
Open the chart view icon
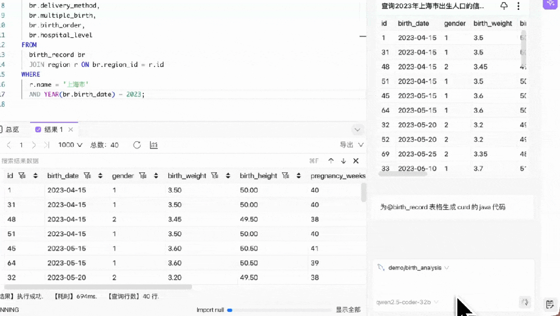click(154, 145)
